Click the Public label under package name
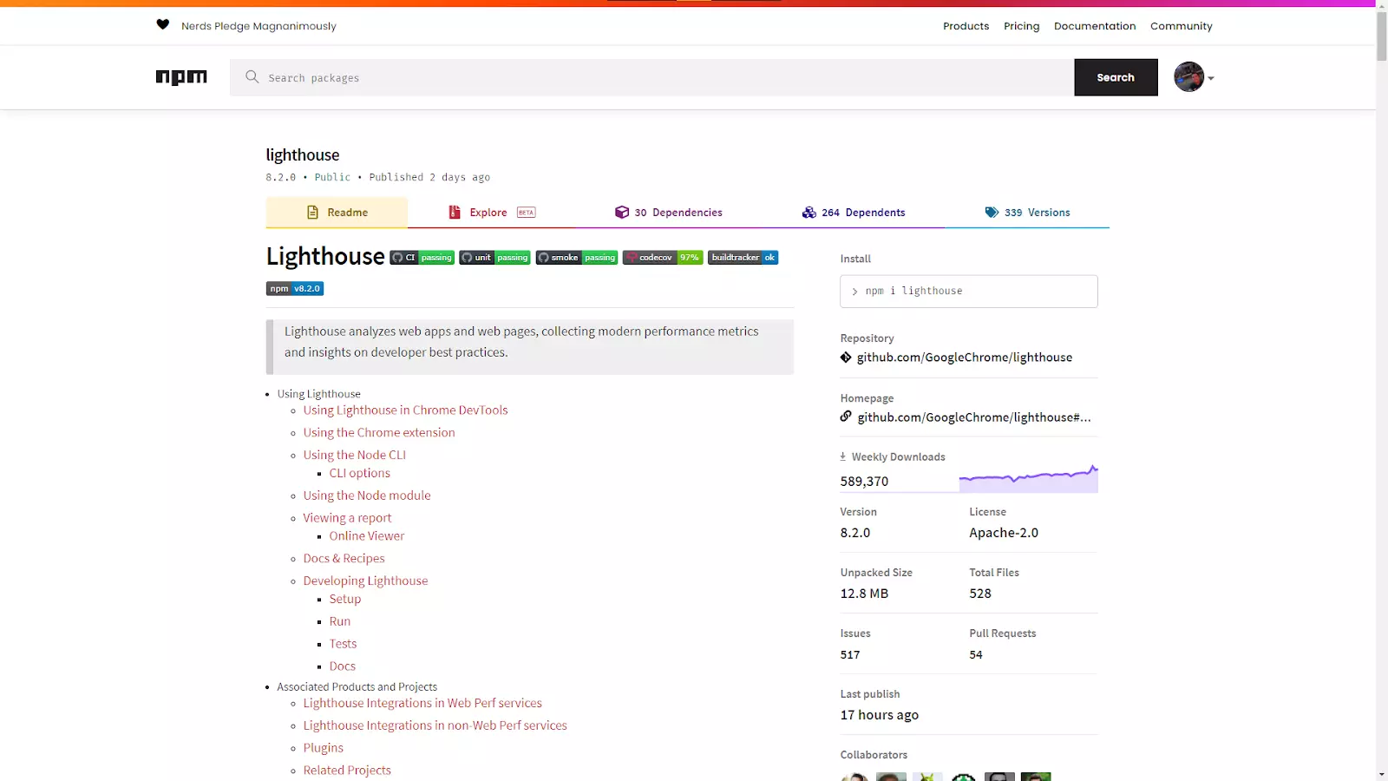The image size is (1388, 781). [332, 177]
